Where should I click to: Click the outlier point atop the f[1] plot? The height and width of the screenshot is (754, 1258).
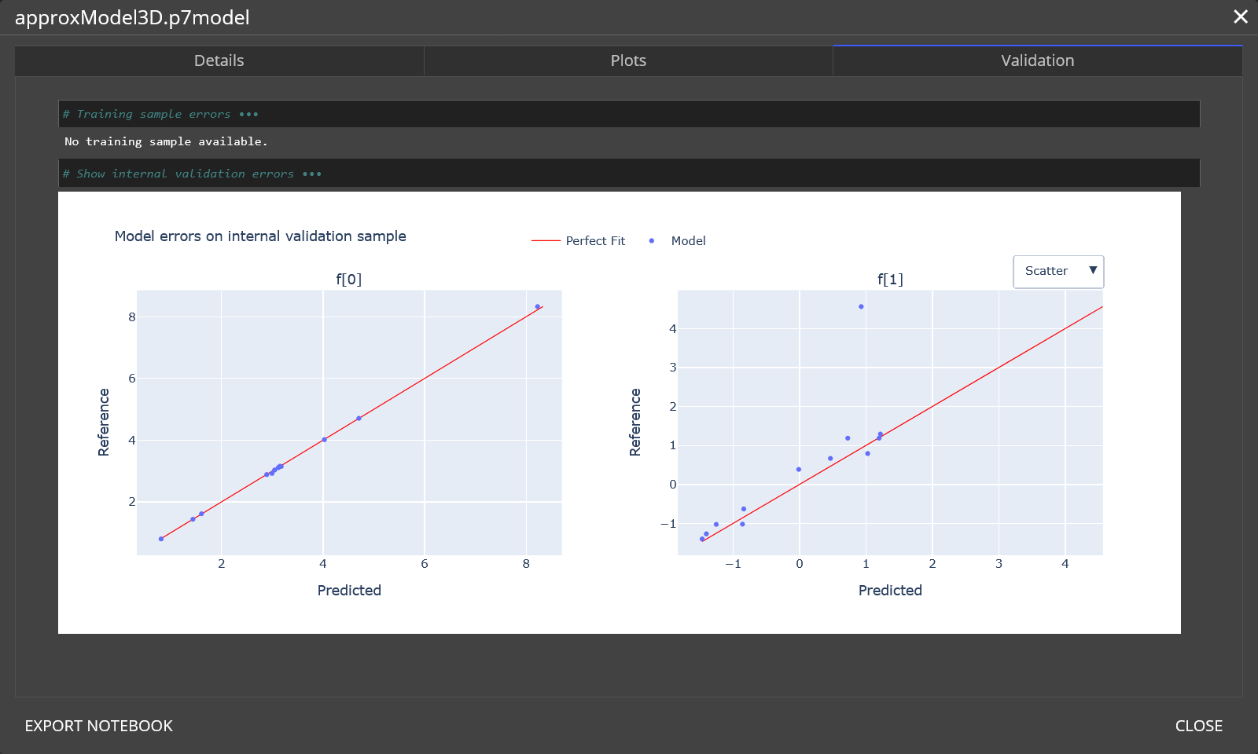coord(861,307)
